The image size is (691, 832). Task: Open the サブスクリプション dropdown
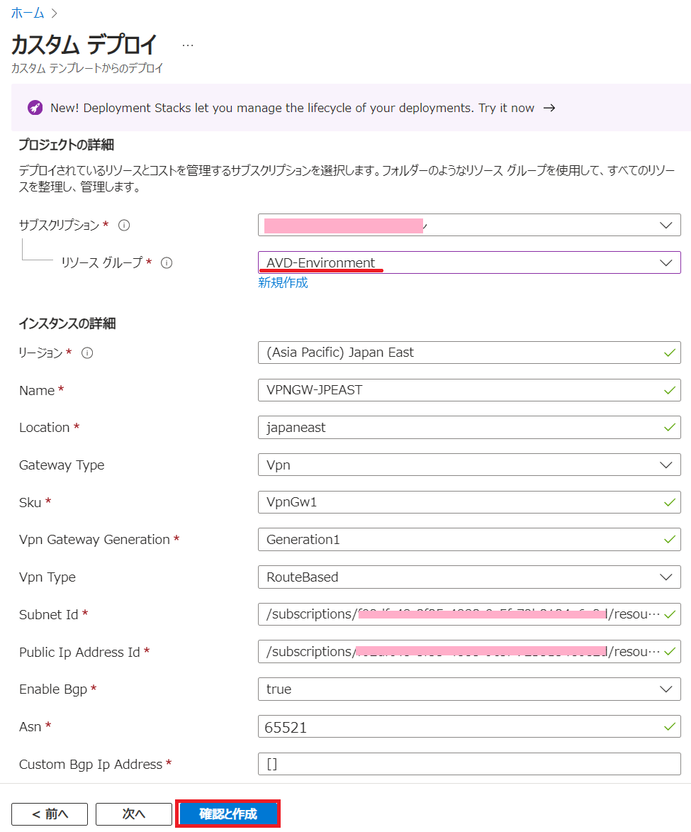(x=469, y=225)
